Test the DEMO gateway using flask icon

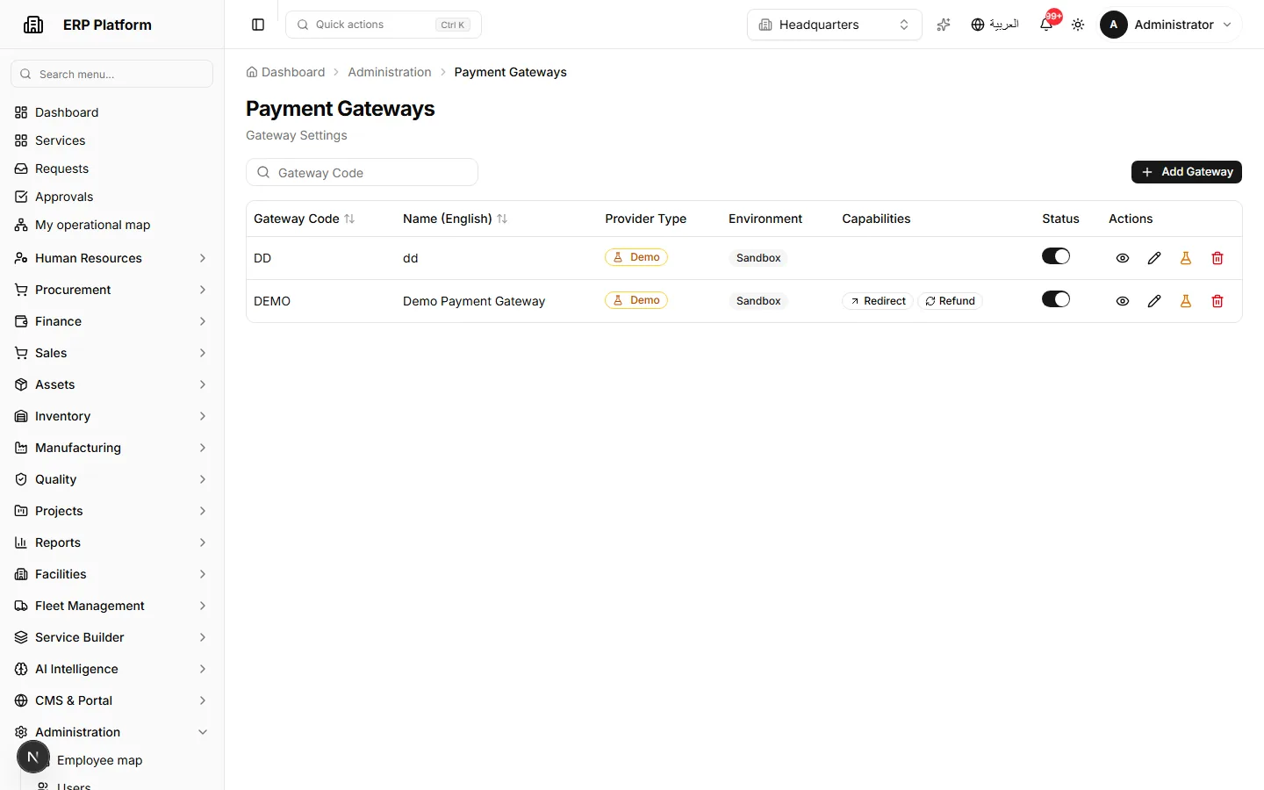point(1186,301)
